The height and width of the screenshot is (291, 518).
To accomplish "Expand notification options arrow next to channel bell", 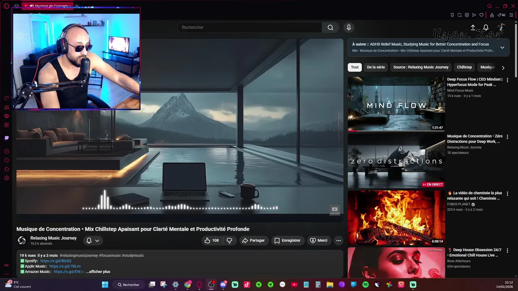I will [97, 240].
